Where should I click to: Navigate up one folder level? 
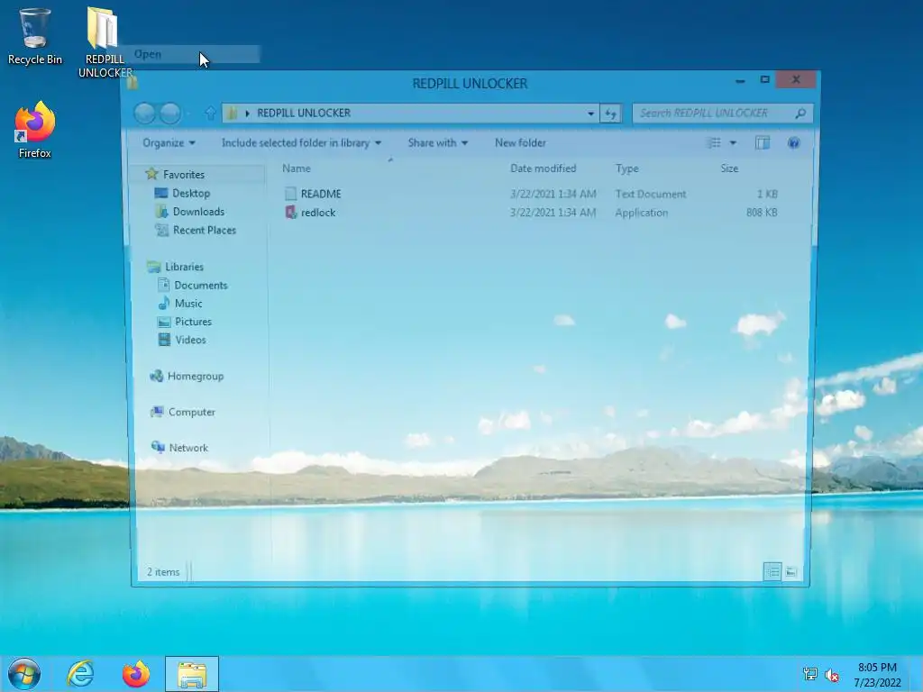[x=210, y=113]
